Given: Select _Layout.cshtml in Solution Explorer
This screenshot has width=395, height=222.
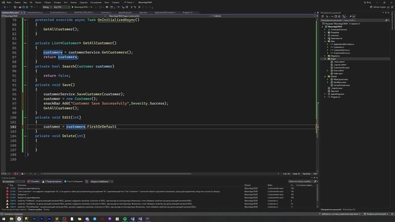Looking at the screenshot, I should click(x=340, y=65).
